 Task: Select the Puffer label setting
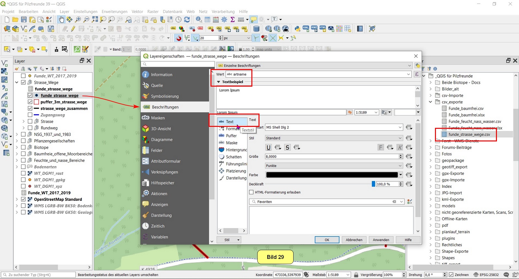[231, 136]
